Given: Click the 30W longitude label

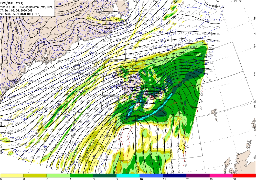Looking at the screenshot, I should pos(95,1).
